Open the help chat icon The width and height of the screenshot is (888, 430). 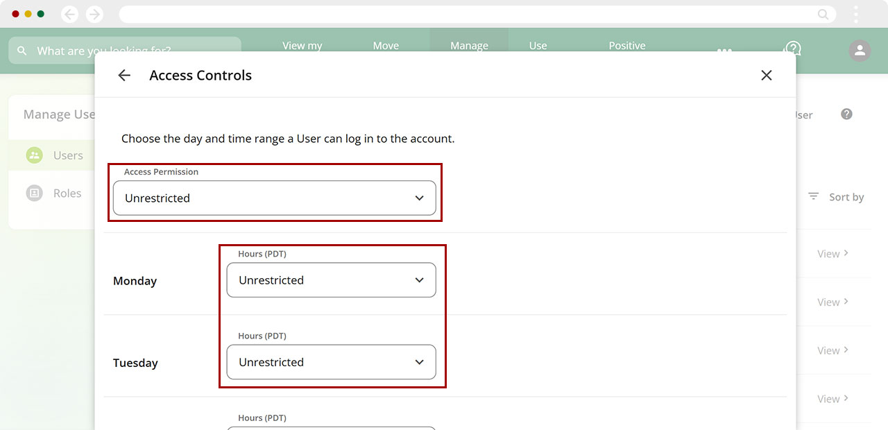pyautogui.click(x=792, y=49)
